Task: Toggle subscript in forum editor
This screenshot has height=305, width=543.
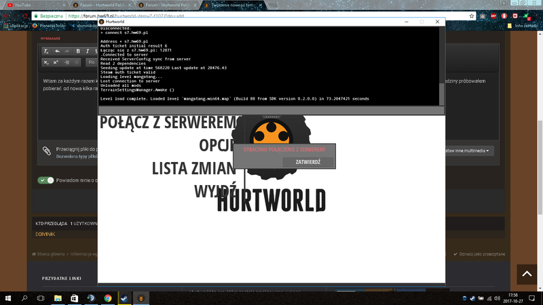Action: tap(46, 62)
